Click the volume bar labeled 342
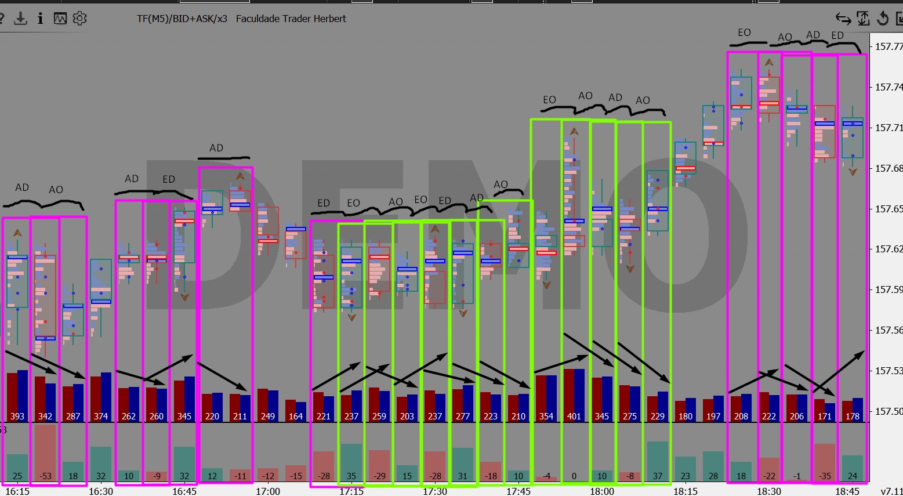Image resolution: width=903 pixels, height=496 pixels. point(45,399)
